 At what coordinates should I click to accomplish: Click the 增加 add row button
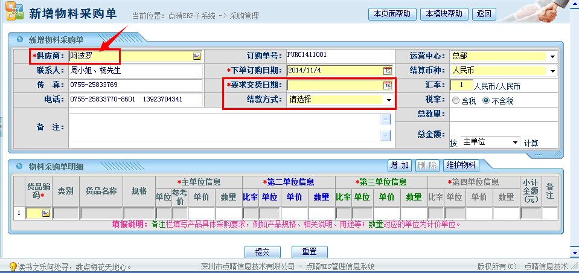click(400, 165)
